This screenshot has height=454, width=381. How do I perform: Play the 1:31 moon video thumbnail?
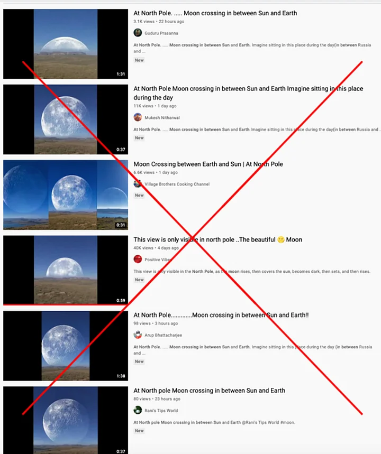(66, 44)
